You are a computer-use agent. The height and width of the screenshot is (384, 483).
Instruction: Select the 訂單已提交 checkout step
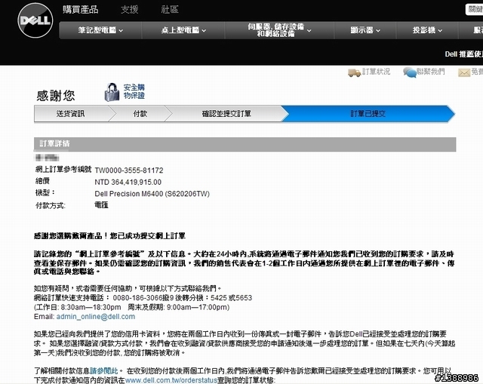tap(368, 114)
